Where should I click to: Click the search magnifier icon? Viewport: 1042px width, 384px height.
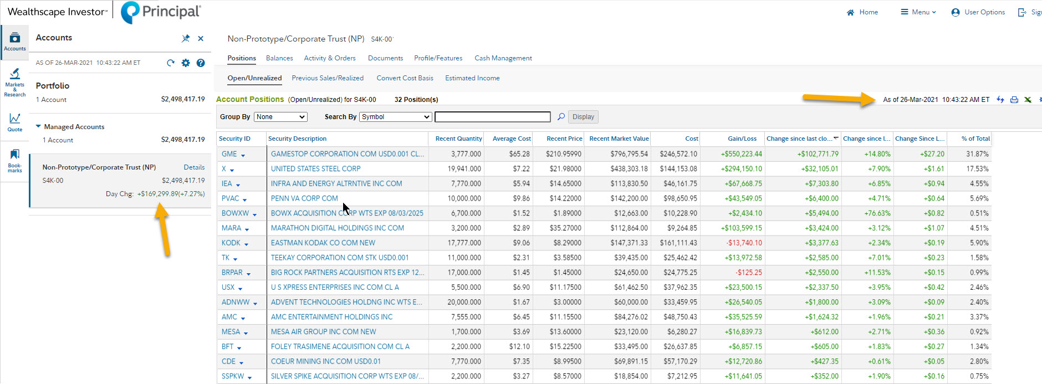pyautogui.click(x=561, y=117)
